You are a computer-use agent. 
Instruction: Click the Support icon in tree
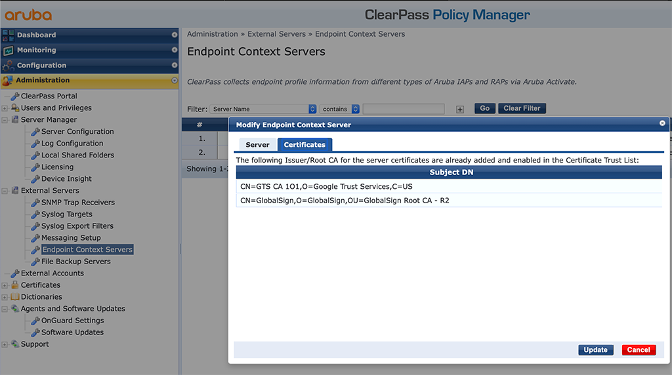tap(15, 344)
